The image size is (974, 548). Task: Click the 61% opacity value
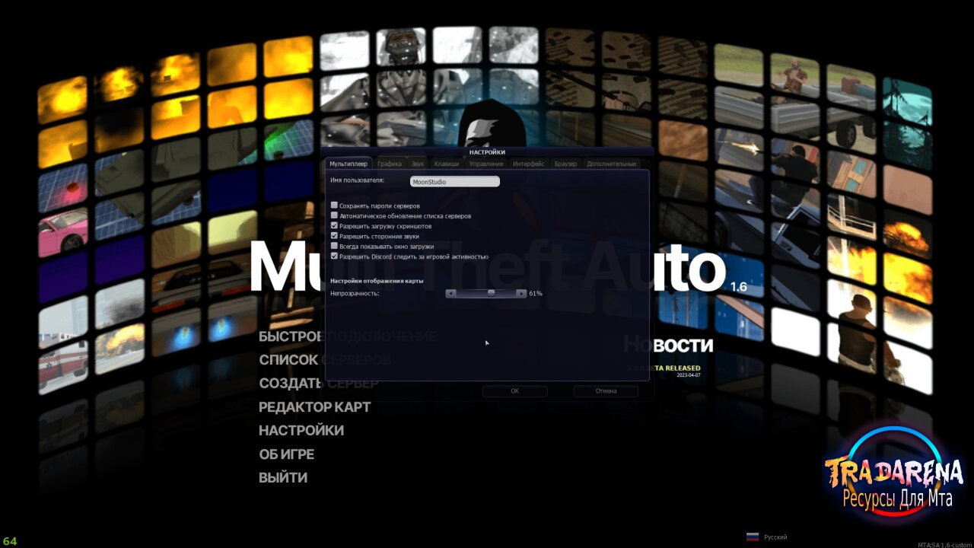(x=536, y=293)
